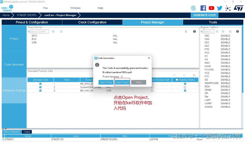The height and width of the screenshot is (142, 245).
Task: Open the Code Generator side section
Action: point(14,65)
